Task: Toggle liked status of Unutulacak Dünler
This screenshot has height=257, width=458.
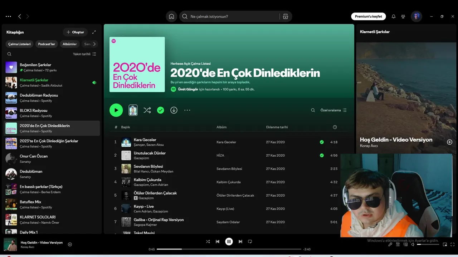Action: pyautogui.click(x=322, y=155)
